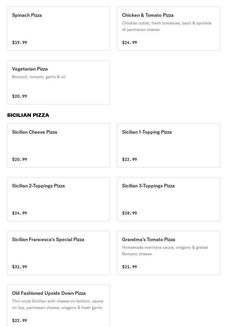This screenshot has width=227, height=327.
Task: Open Sicilian Francesca's Special Pizza
Action: tap(59, 253)
